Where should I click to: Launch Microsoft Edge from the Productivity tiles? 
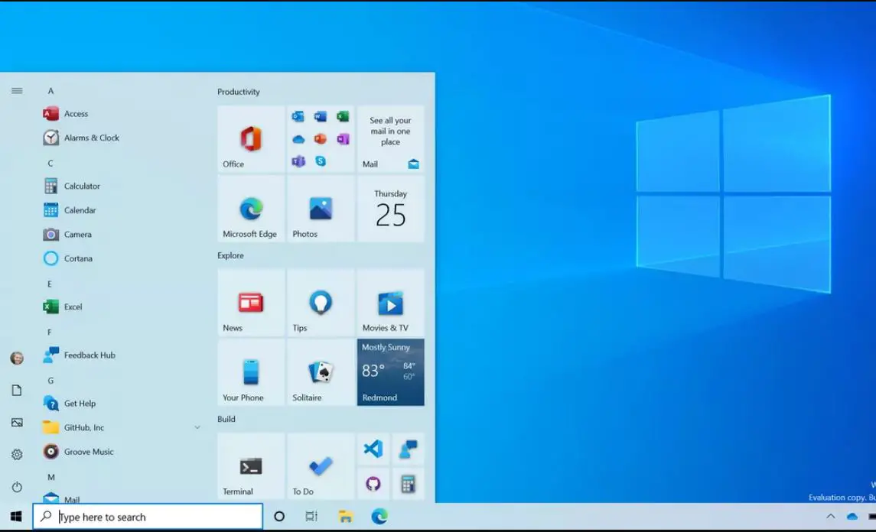[x=251, y=209]
